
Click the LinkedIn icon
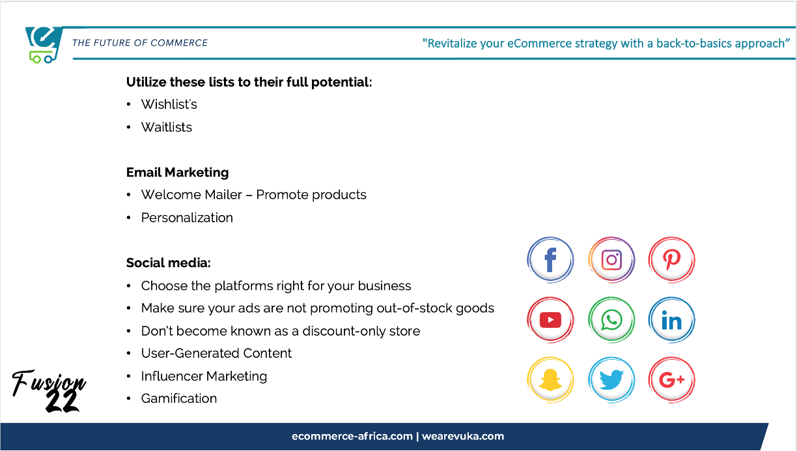pyautogui.click(x=671, y=320)
